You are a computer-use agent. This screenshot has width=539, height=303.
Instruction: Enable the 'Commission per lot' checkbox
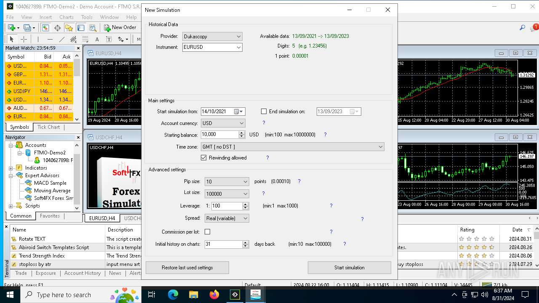[207, 232]
